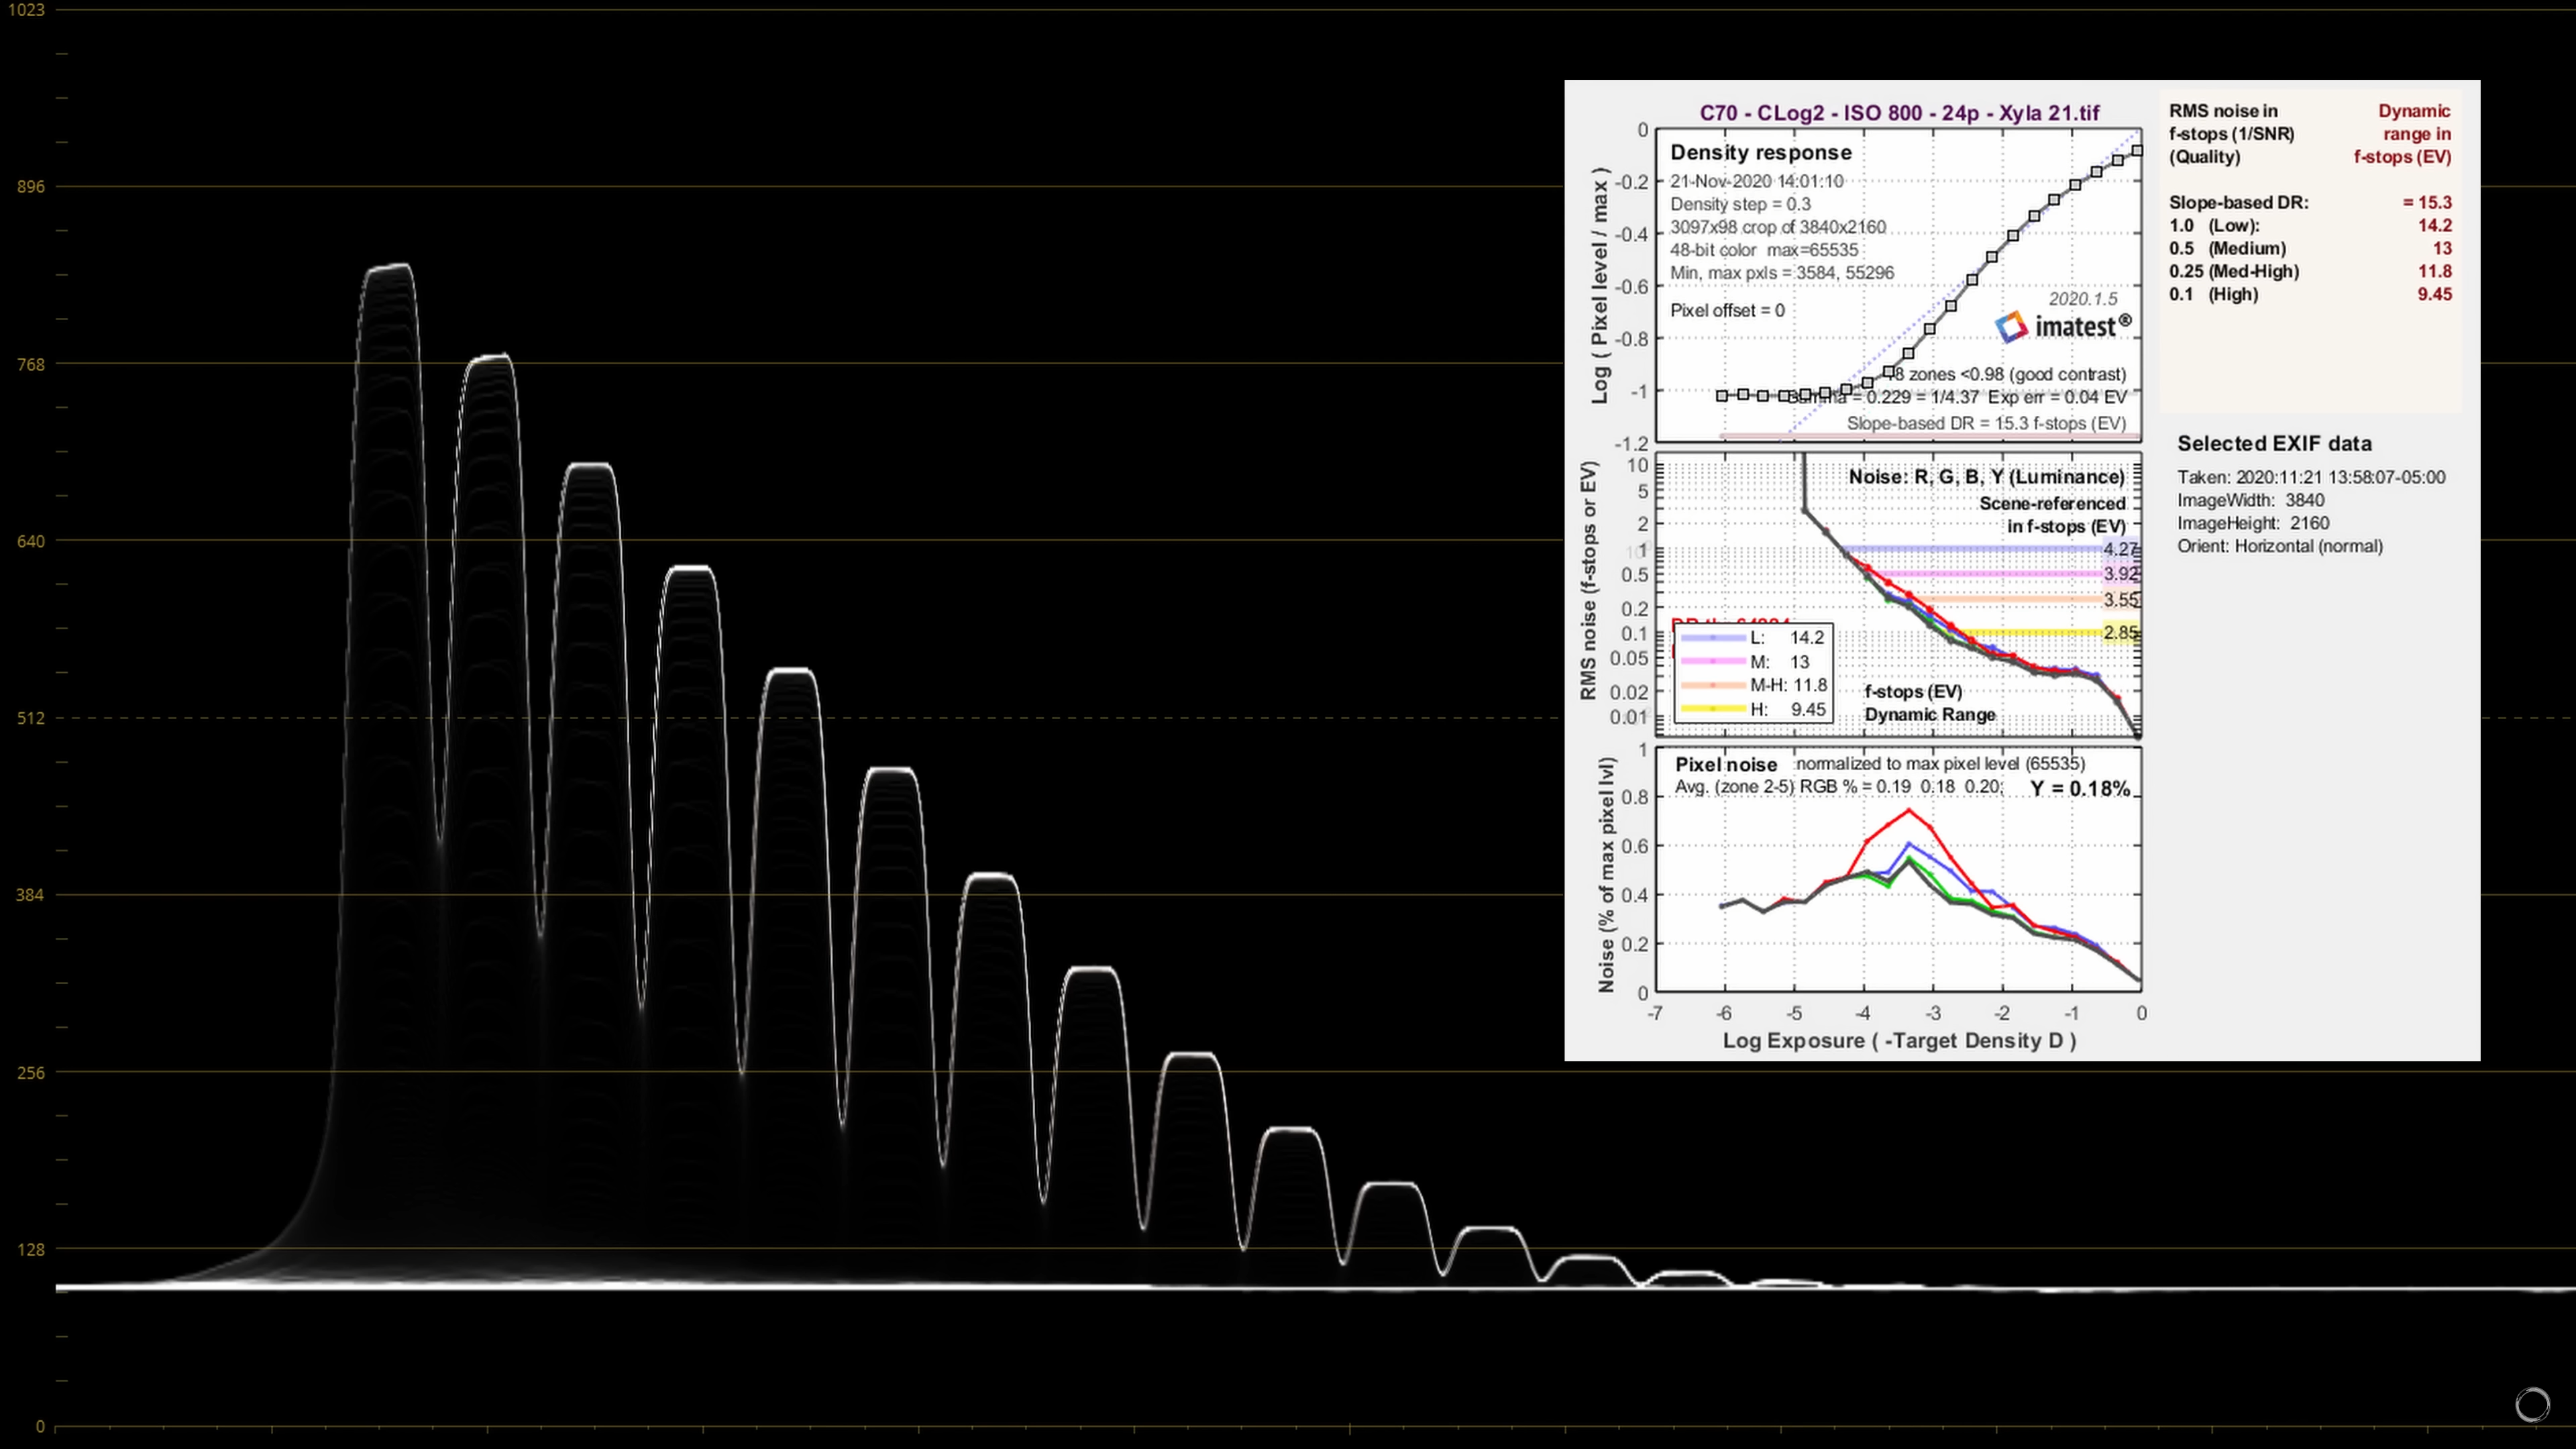Image resolution: width=2576 pixels, height=1449 pixels.
Task: Click the circular icon in bottom-right corner
Action: [2532, 1405]
